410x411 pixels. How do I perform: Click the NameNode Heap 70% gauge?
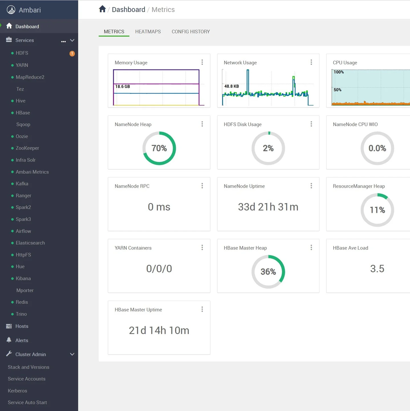point(159,148)
